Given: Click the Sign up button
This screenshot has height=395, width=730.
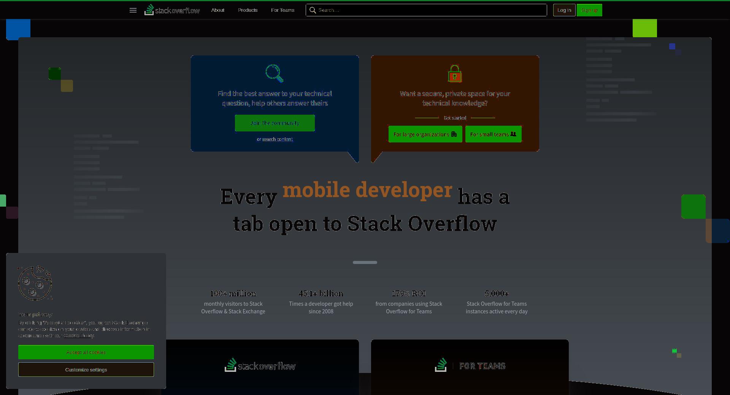Looking at the screenshot, I should 589,10.
